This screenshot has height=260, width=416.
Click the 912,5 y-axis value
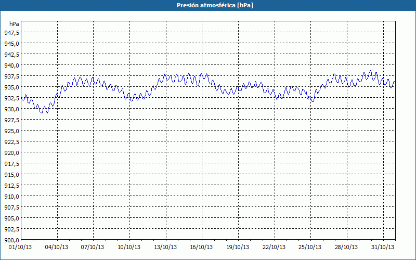[11, 186]
